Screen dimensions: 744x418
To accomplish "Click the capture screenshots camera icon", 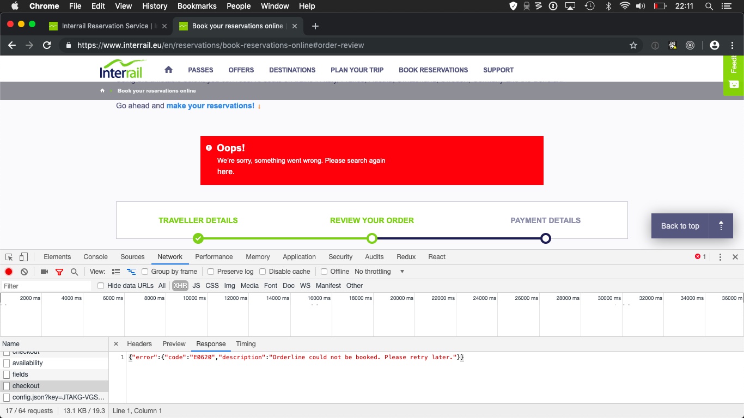I will 45,272.
